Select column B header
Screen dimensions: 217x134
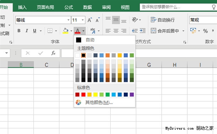(21, 64)
